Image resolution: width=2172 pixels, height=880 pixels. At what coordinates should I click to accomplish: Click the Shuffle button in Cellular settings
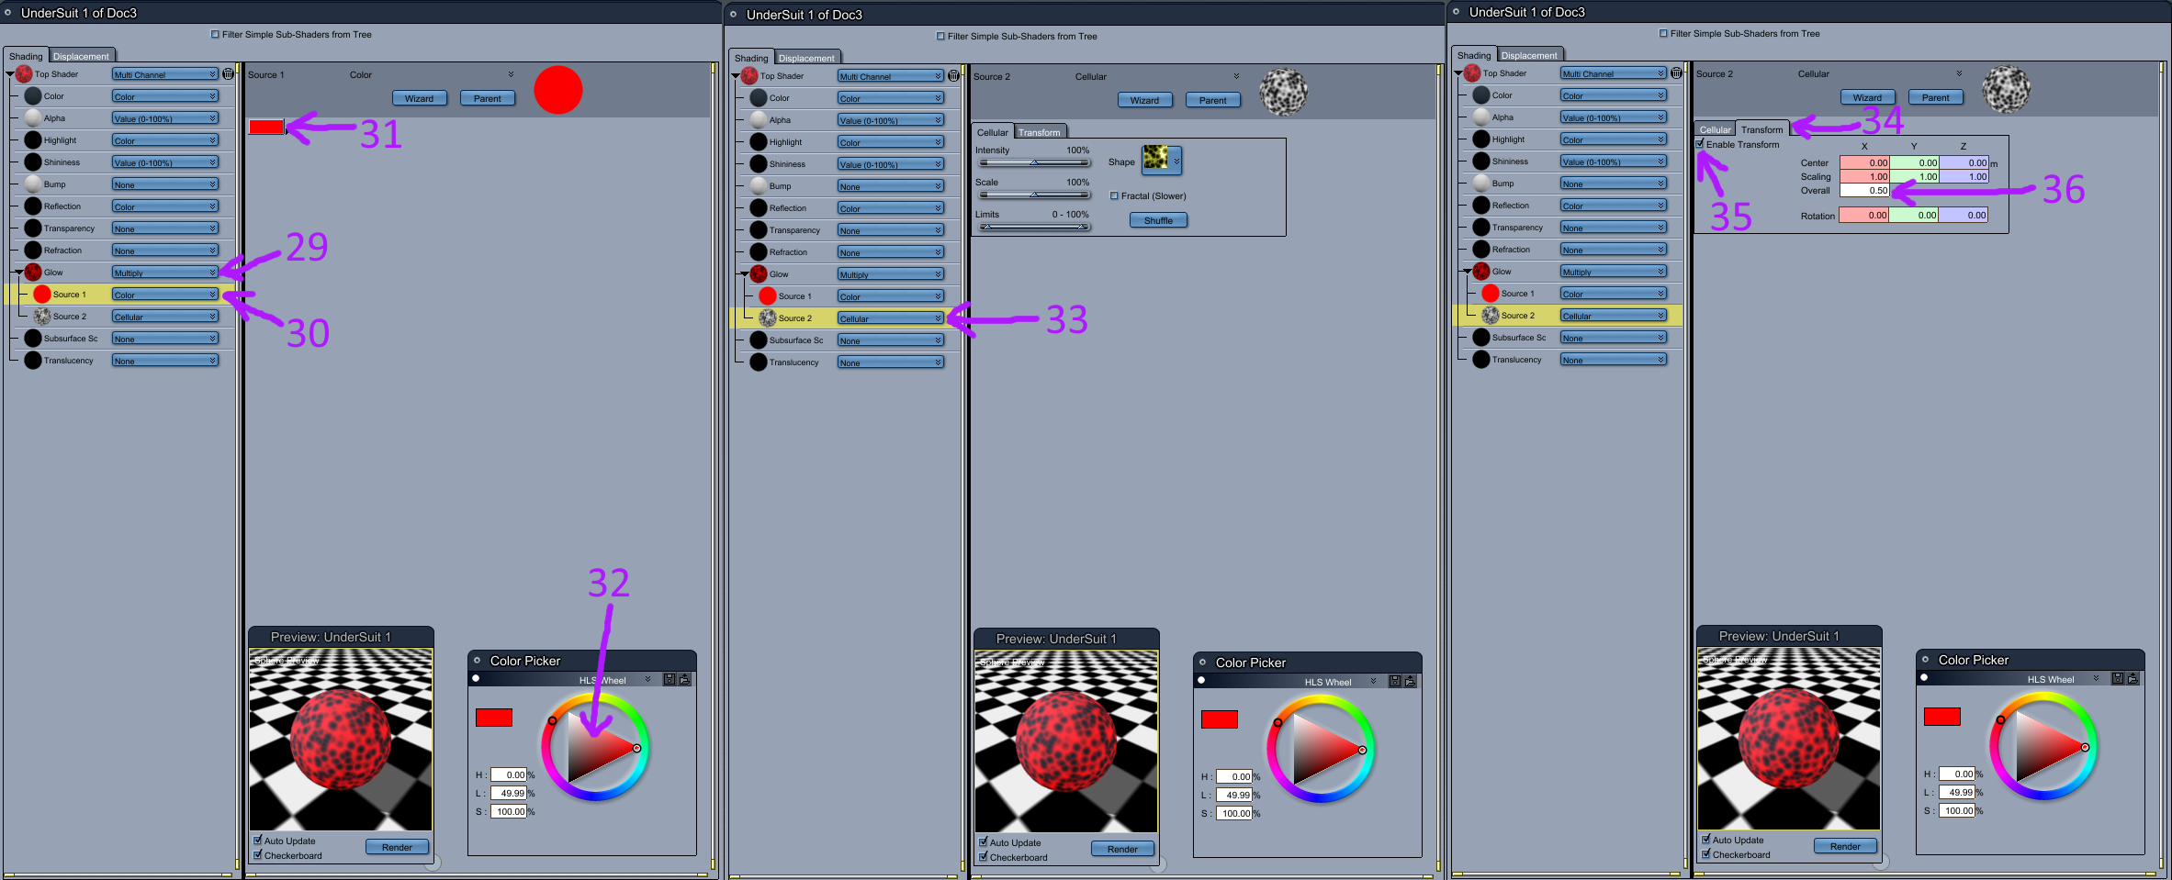[x=1158, y=220]
